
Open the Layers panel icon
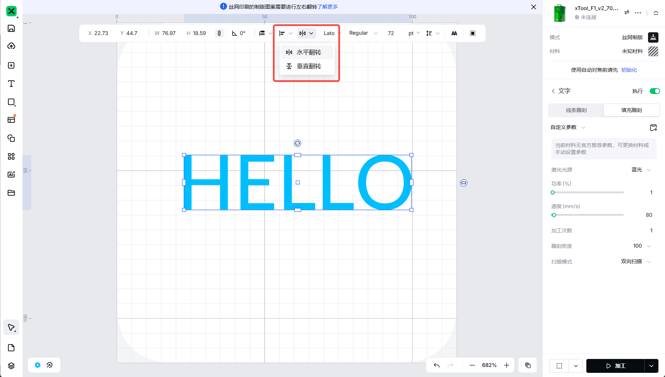click(x=11, y=366)
